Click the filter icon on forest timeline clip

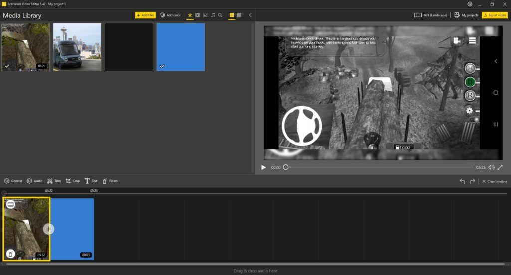(x=11, y=254)
